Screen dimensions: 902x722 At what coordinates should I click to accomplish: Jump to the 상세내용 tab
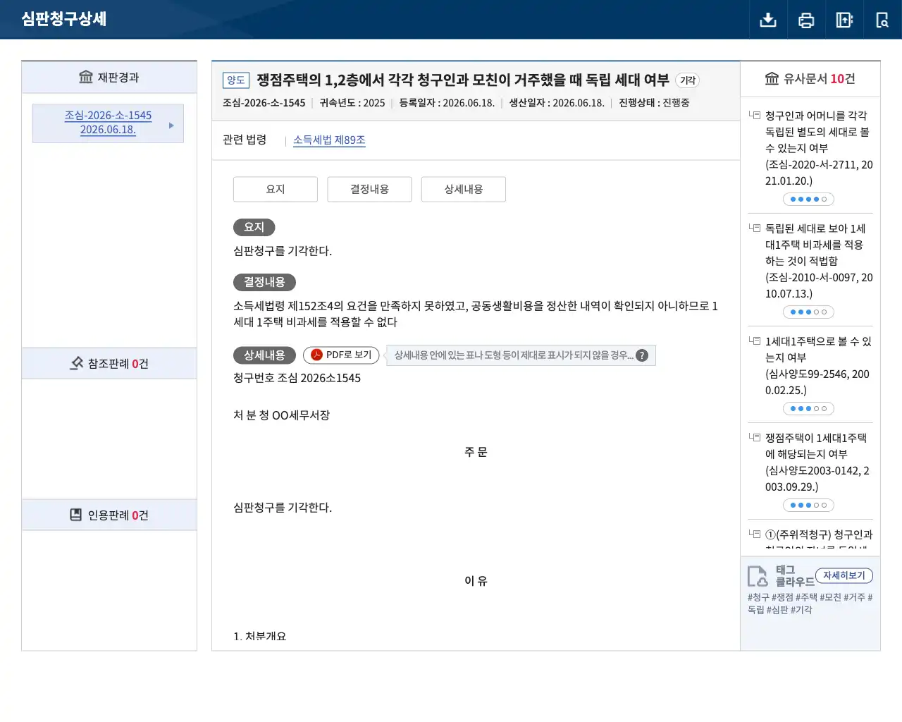point(464,189)
